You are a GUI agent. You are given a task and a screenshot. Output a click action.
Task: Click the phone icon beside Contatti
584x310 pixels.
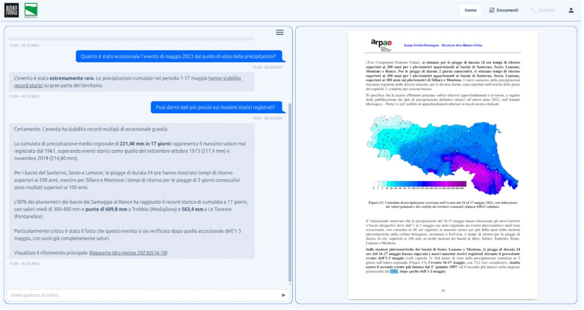pyautogui.click(x=533, y=10)
